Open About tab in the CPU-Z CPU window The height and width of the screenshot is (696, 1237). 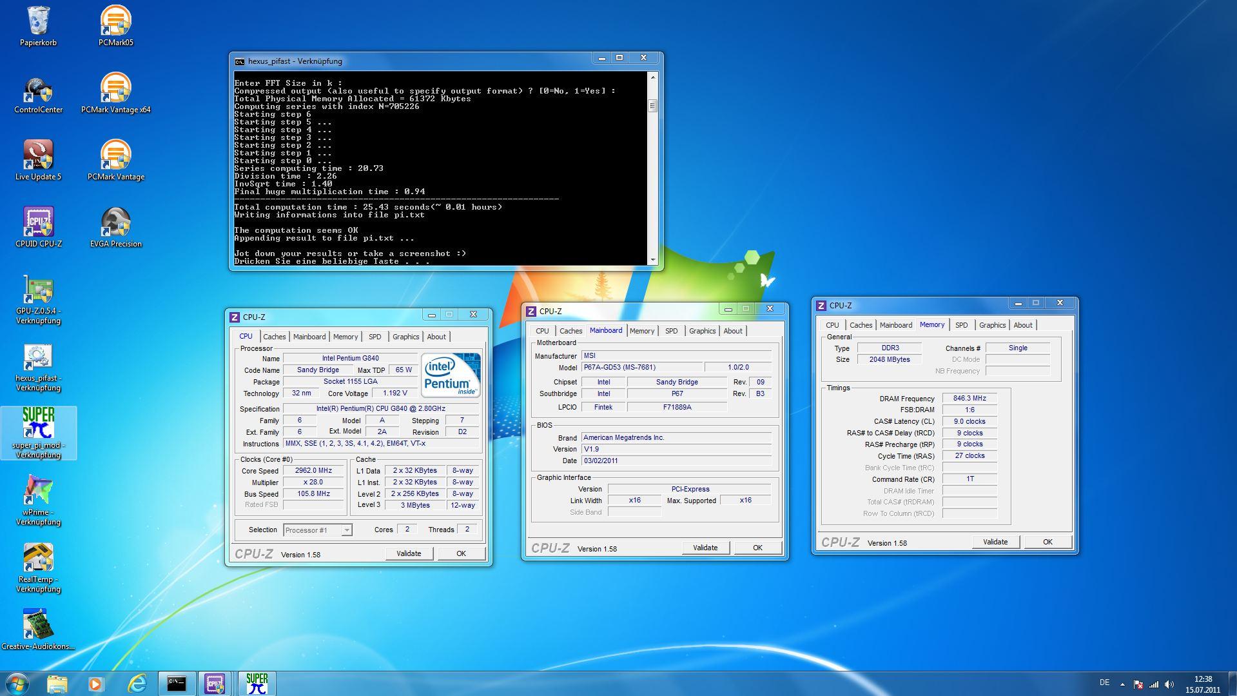click(x=436, y=337)
